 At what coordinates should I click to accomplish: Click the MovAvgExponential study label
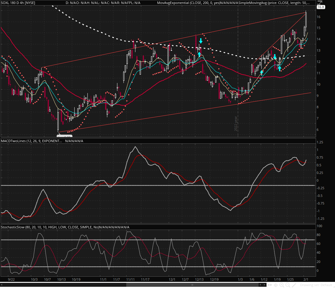click(x=189, y=3)
